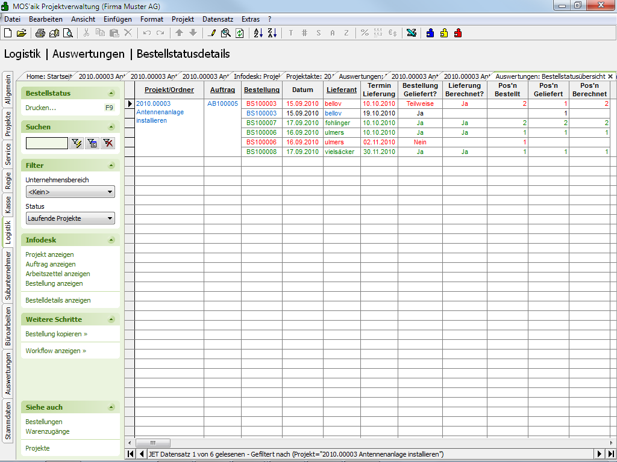This screenshot has width=617, height=462.
Task: Click the blue puzzle piece icon
Action: 430,34
